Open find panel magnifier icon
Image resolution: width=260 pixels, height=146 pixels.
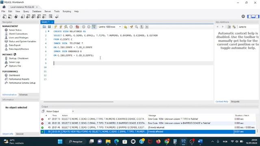point(136,27)
